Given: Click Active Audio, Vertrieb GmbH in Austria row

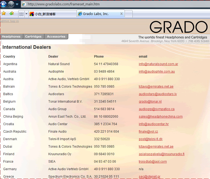Looking at the screenshot, I should (x=69, y=79).
